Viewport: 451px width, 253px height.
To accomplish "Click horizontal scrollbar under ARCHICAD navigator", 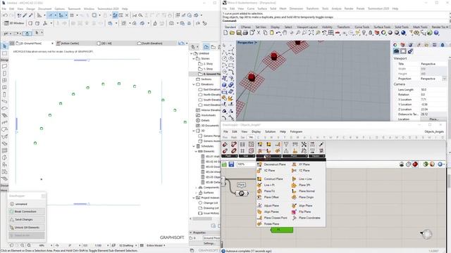I will [x=203, y=219].
